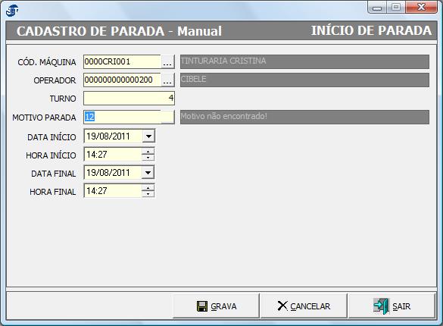
Task: Increase HORA INÍCIO with up spinner
Action: (148, 152)
